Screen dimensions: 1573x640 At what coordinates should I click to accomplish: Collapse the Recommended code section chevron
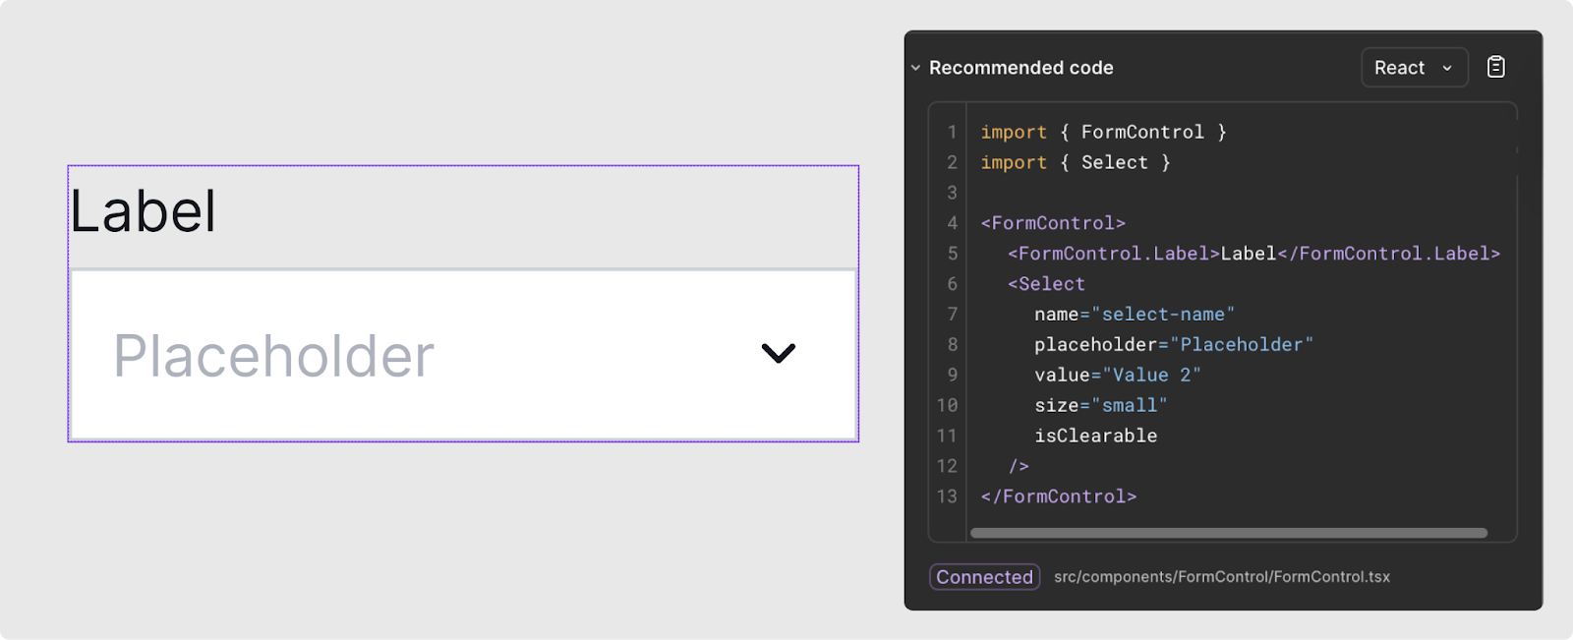pos(915,68)
